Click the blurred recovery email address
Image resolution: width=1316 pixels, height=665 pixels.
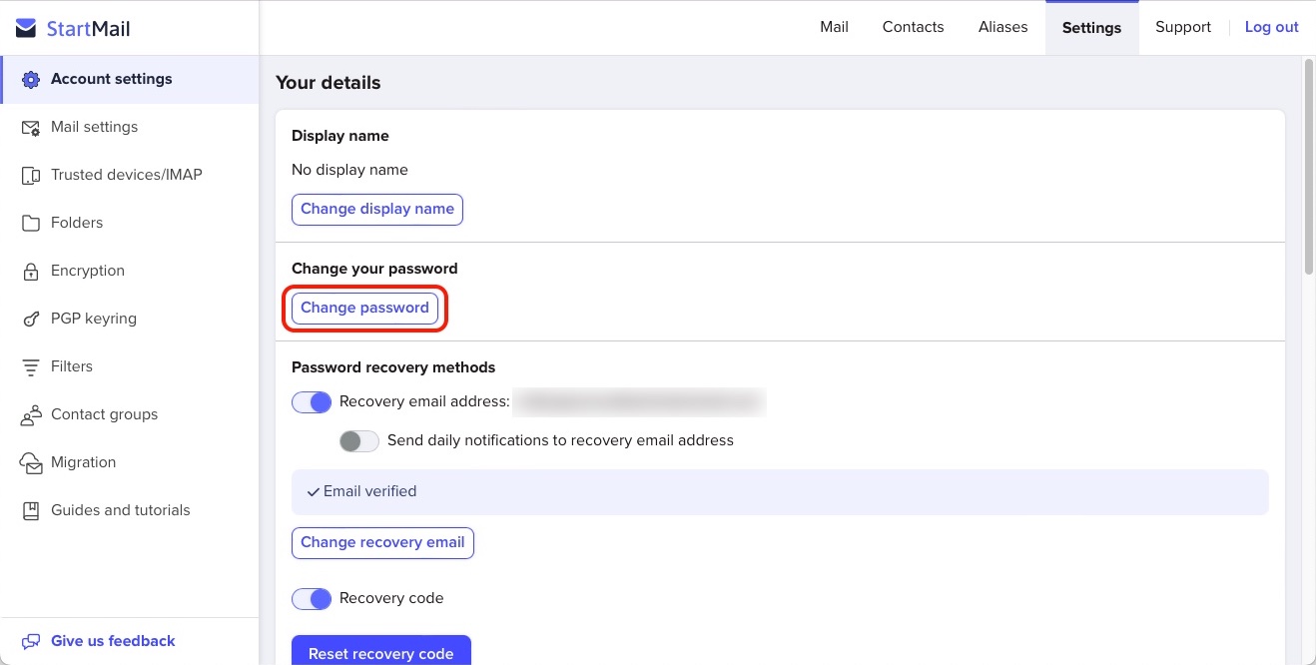(x=640, y=402)
